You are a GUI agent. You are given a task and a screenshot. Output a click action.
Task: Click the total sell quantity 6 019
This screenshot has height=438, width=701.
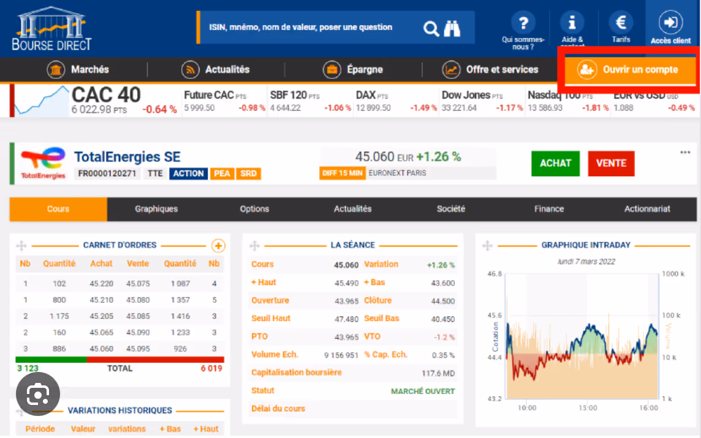coord(211,368)
